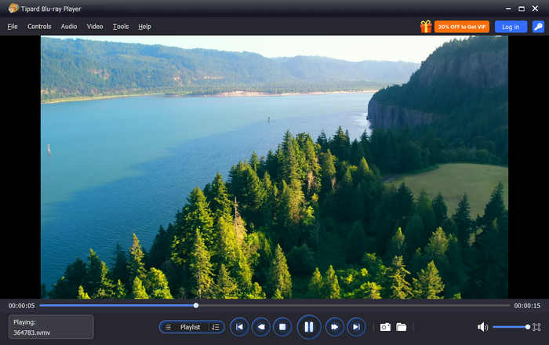The image size is (549, 345).
Task: Minimize the Tipard Blu-ray Player window
Action: point(508,9)
